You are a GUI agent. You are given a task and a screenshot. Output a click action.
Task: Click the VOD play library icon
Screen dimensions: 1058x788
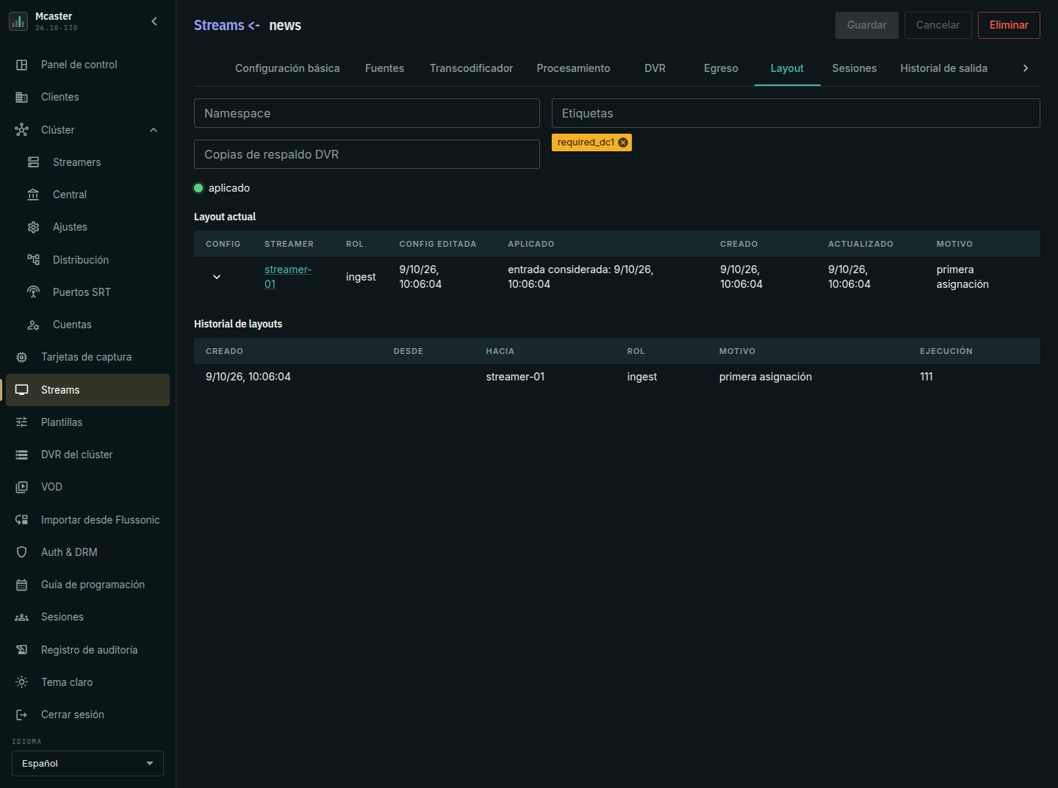[22, 487]
